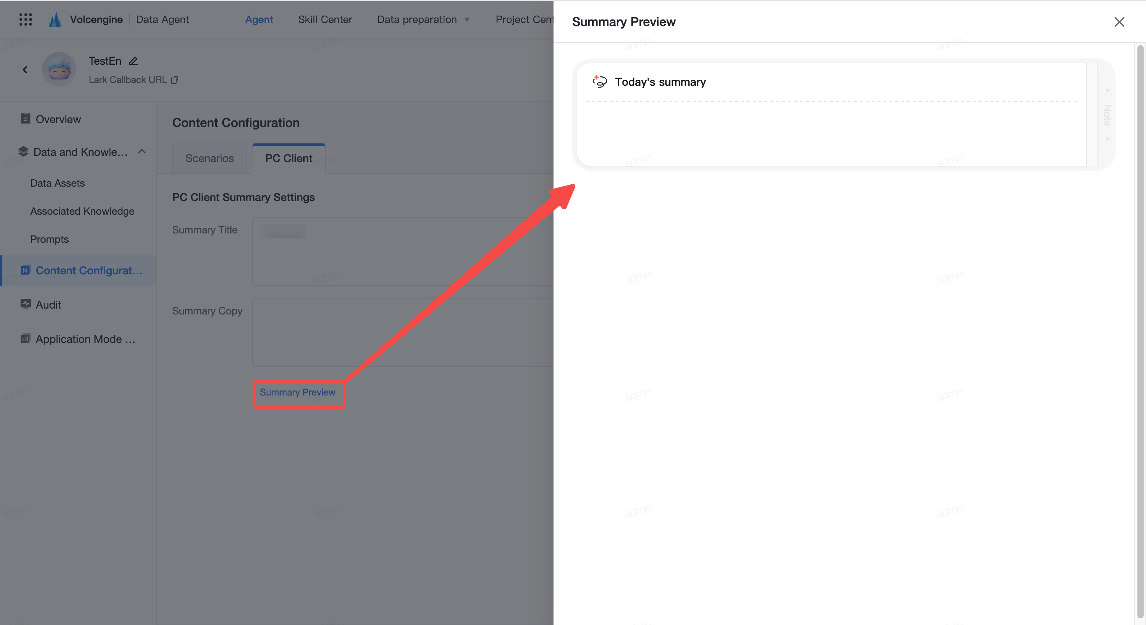1146x625 pixels.
Task: Collapse the Data and Knowledge section
Action: (x=142, y=152)
